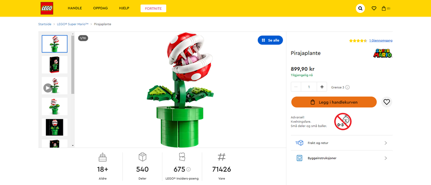The image size is (431, 185).
Task: Click the Grense 3 info icon
Action: [x=347, y=87]
